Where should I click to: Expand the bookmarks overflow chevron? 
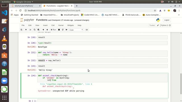[179, 15]
